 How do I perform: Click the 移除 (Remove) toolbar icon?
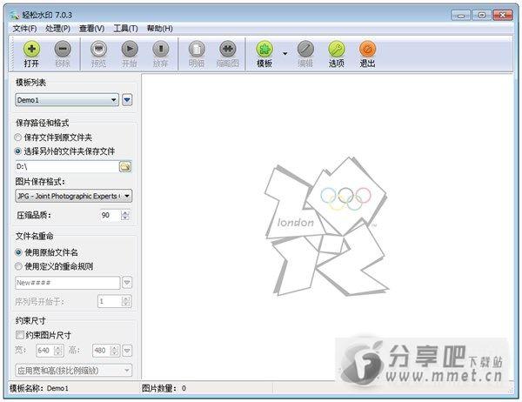(x=63, y=50)
